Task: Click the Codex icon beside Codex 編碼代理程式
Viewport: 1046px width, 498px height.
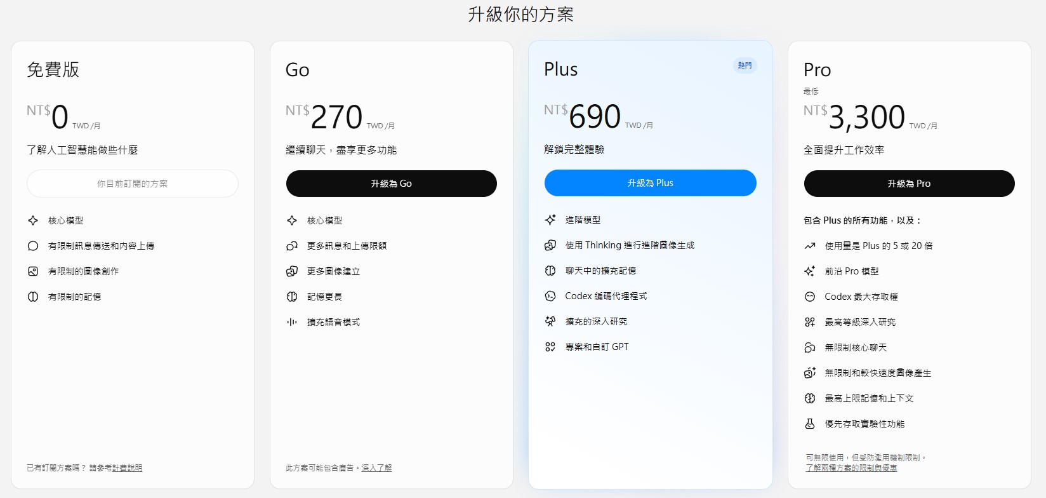Action: (550, 296)
